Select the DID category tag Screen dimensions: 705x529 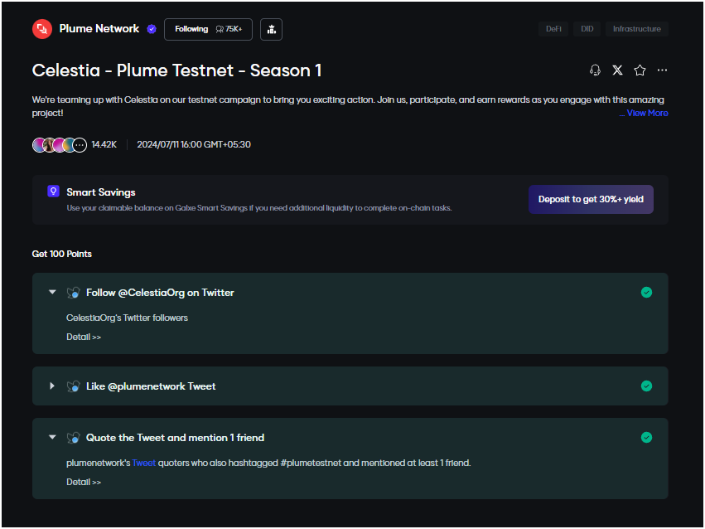coord(587,29)
